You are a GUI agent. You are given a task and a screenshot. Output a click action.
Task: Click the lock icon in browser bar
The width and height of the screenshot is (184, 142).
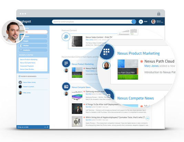coord(159,13)
